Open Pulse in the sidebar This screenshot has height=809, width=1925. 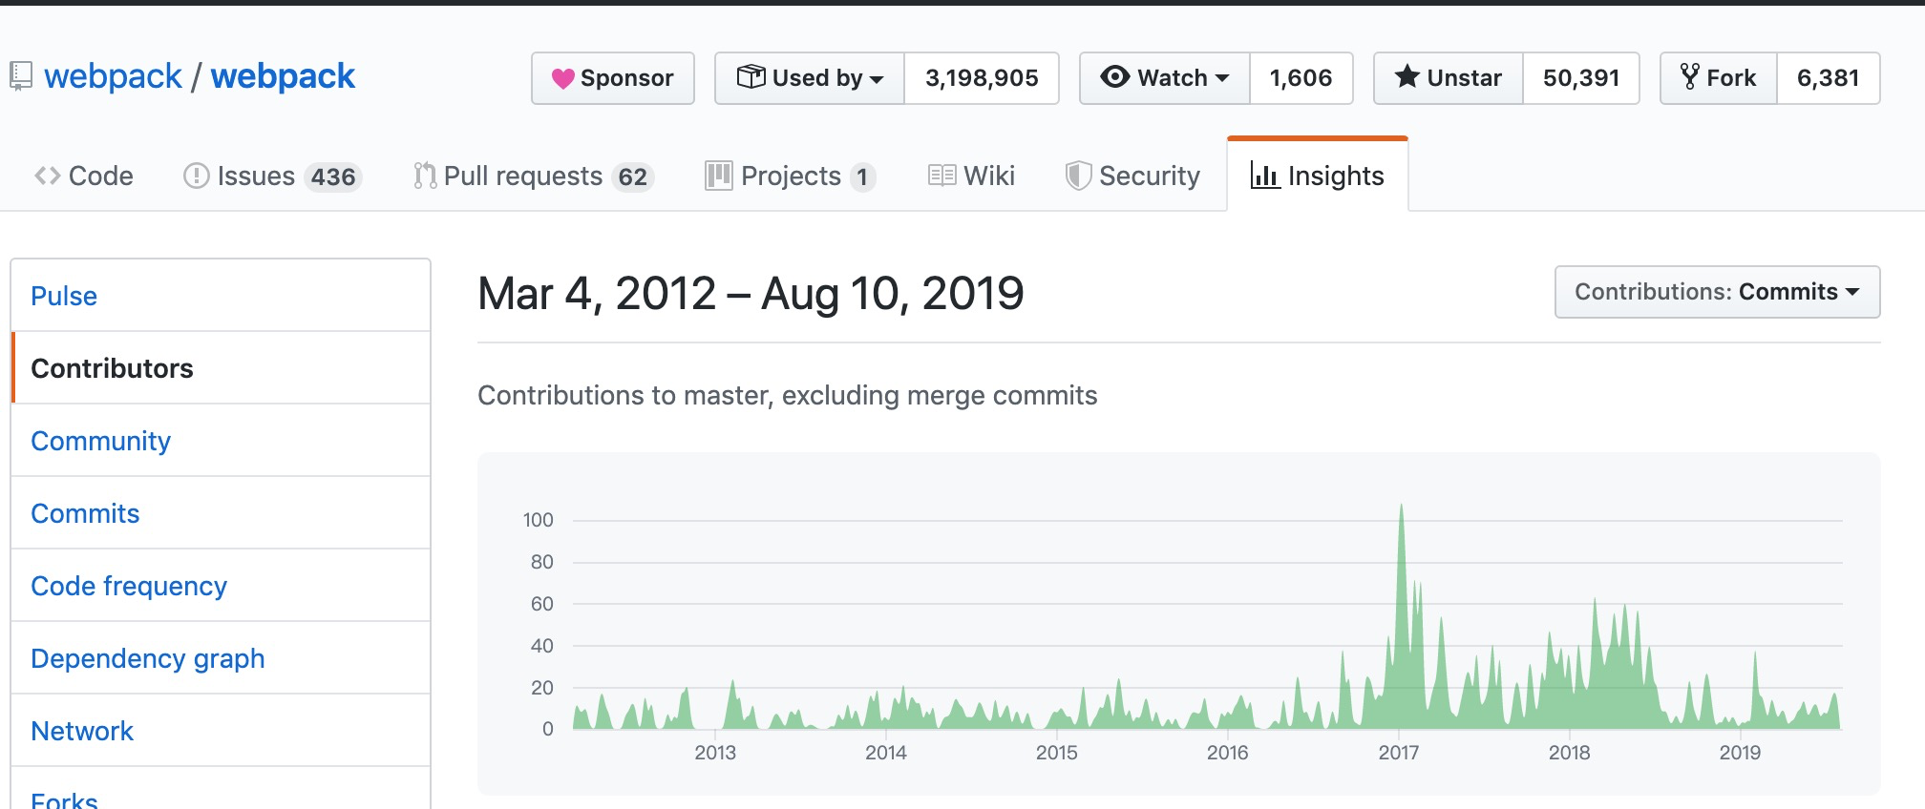pos(221,296)
